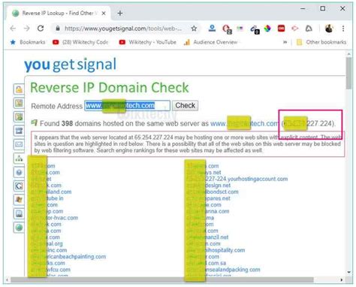
Task: View site security padlock in address bar
Action: pyautogui.click(x=58, y=29)
